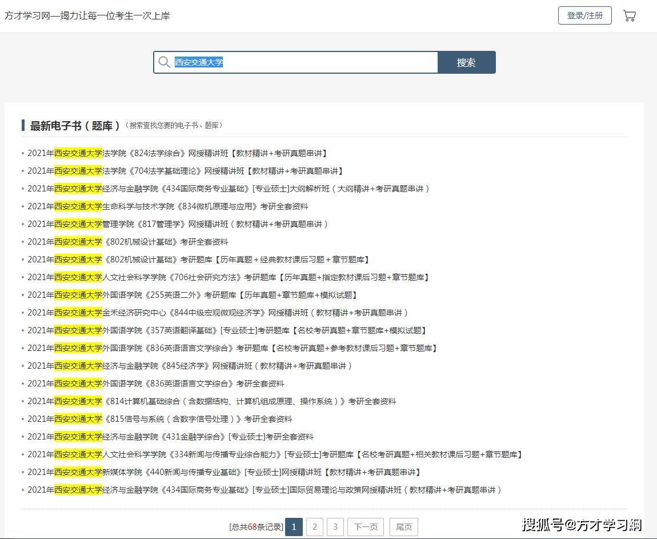Image resolution: width=657 pixels, height=539 pixels.
Task: Open the shopping cart icon
Action: 630,15
